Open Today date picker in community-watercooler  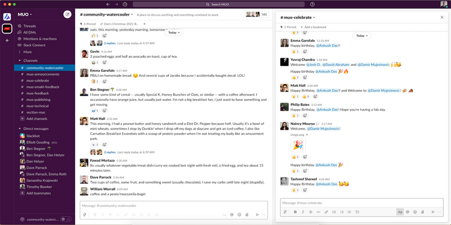click(x=174, y=33)
